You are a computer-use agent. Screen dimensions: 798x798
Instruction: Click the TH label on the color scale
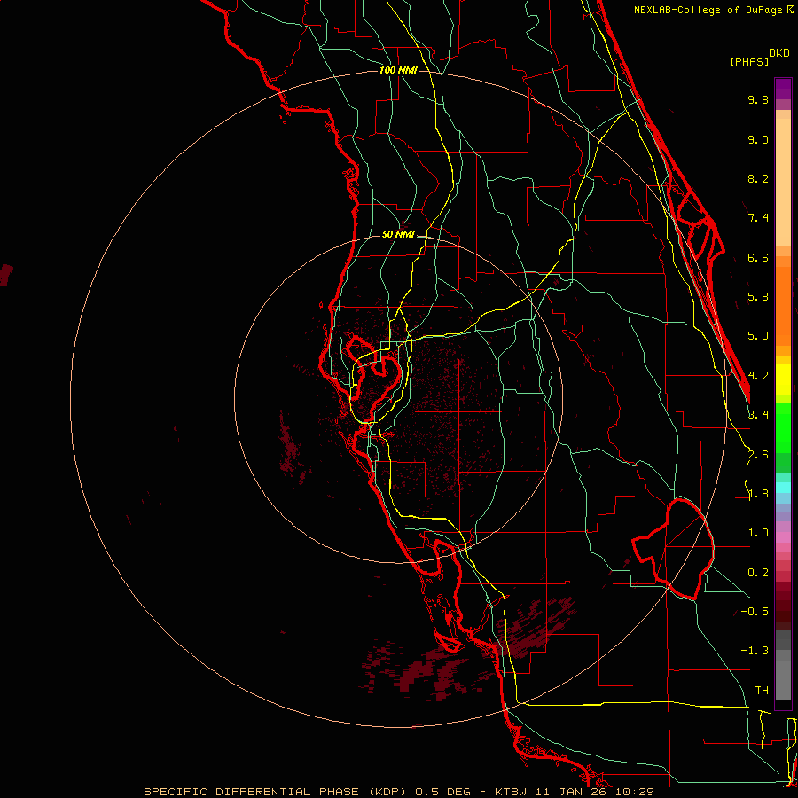(762, 691)
